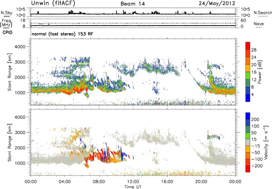The width and height of the screenshot is (272, 189).
Task: Click the '18' frequency axis value
Action: tap(23, 20)
